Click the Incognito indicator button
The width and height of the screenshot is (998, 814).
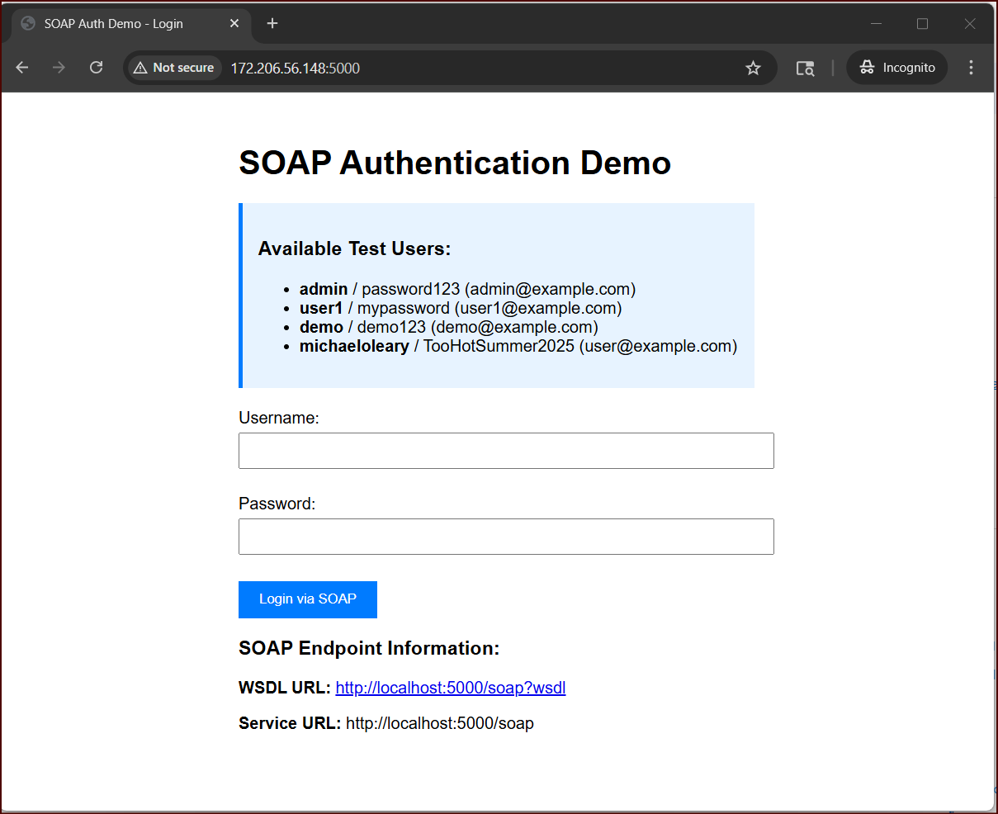tap(897, 68)
